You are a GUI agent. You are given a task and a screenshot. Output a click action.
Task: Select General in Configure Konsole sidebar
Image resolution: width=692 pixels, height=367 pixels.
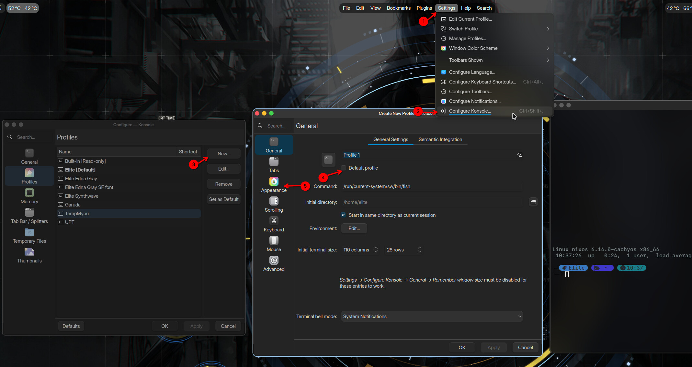point(29,156)
